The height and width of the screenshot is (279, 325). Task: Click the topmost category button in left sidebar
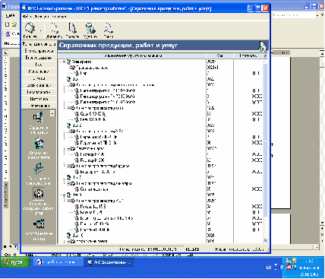[39, 44]
